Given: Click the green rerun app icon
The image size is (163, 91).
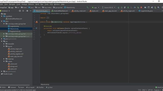Looking at the screenshot, I should tap(118, 8).
